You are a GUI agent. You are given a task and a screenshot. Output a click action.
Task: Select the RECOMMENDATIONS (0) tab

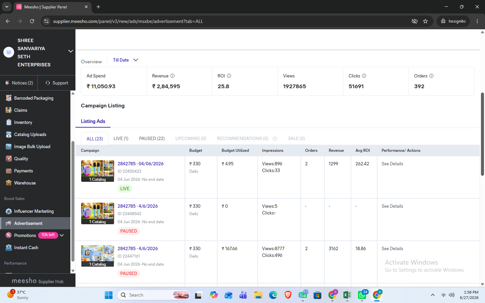coord(243,138)
